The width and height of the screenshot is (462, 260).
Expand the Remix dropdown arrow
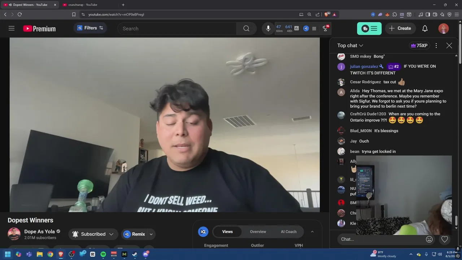click(x=151, y=234)
